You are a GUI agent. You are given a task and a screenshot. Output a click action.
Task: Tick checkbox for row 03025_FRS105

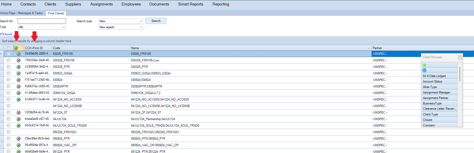point(9,54)
